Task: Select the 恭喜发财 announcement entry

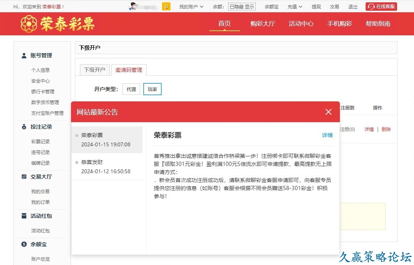Action: tap(107, 167)
